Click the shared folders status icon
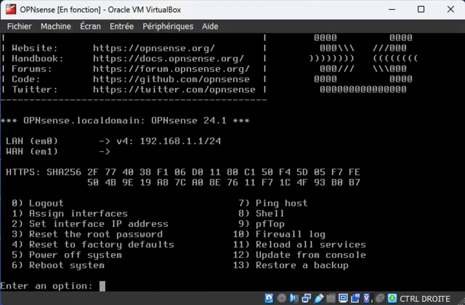Image resolution: width=465 pixels, height=305 pixels. (331, 298)
